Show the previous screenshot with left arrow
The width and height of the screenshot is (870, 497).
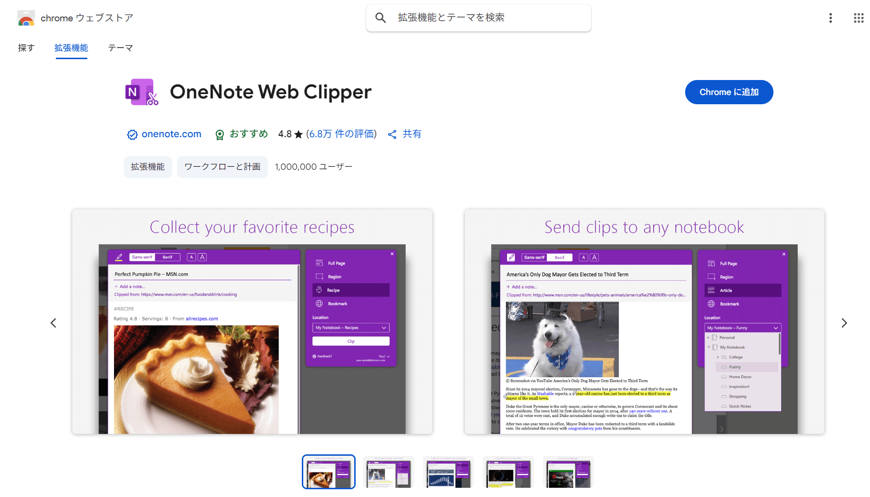(x=53, y=323)
